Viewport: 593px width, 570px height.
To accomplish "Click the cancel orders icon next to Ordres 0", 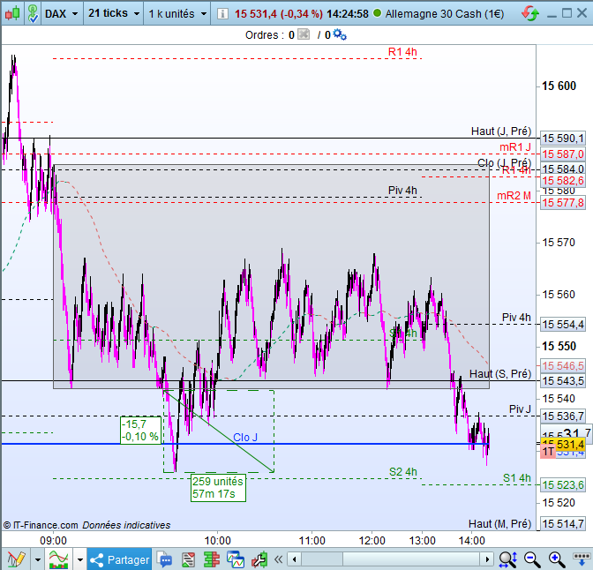I will point(304,34).
